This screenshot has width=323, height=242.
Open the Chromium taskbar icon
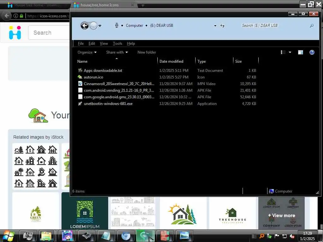click(x=126, y=236)
